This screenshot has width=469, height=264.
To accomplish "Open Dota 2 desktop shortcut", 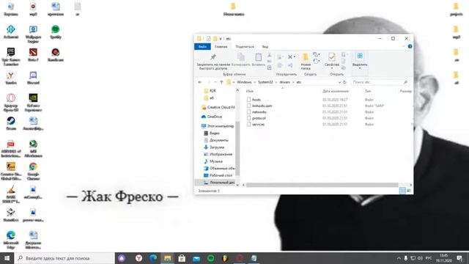I will click(33, 55).
